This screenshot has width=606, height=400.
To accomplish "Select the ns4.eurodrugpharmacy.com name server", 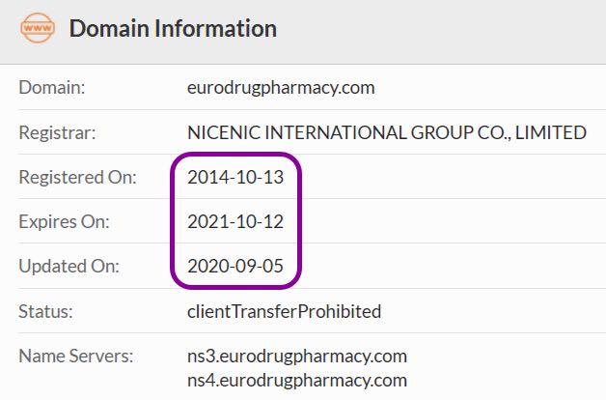I will click(297, 381).
